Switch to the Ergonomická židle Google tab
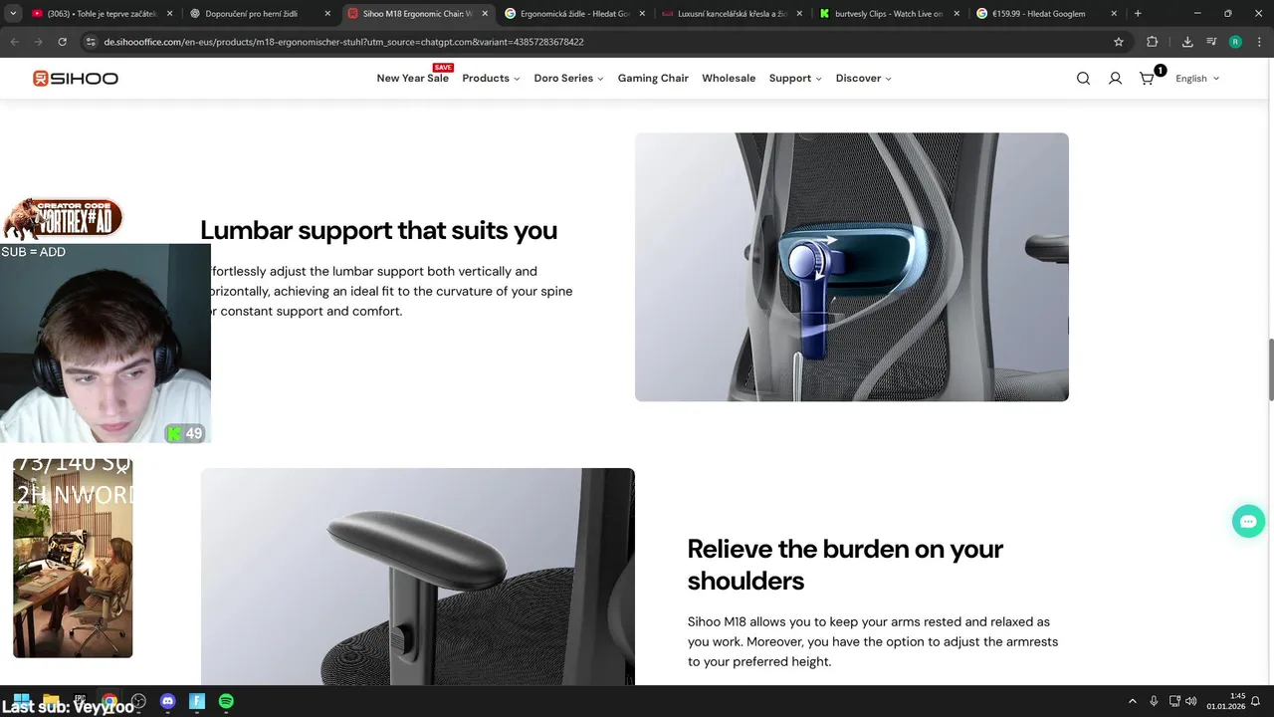 574,14
